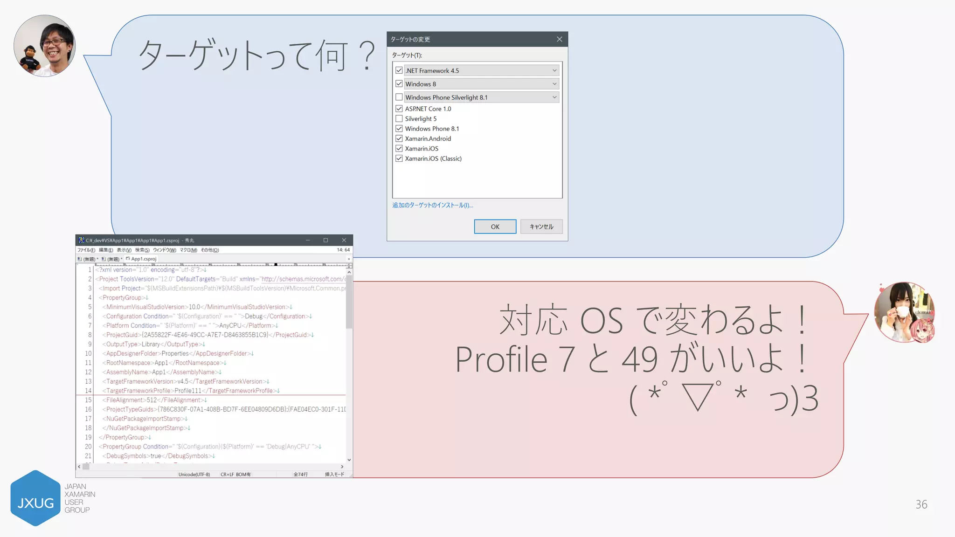Click the ruler column marker

(276, 264)
